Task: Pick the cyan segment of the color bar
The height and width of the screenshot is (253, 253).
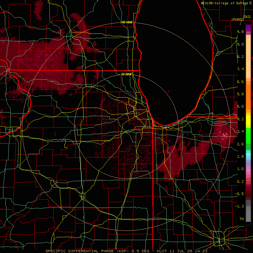Action: tap(248, 154)
